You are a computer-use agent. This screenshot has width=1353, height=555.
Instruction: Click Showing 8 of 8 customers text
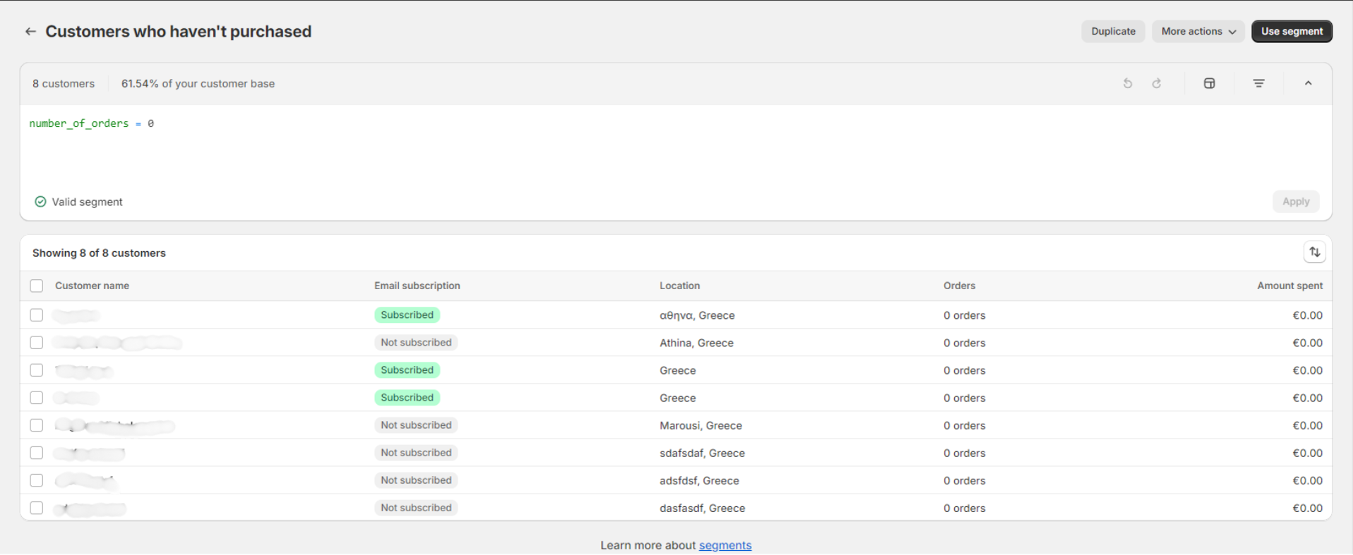coord(99,253)
